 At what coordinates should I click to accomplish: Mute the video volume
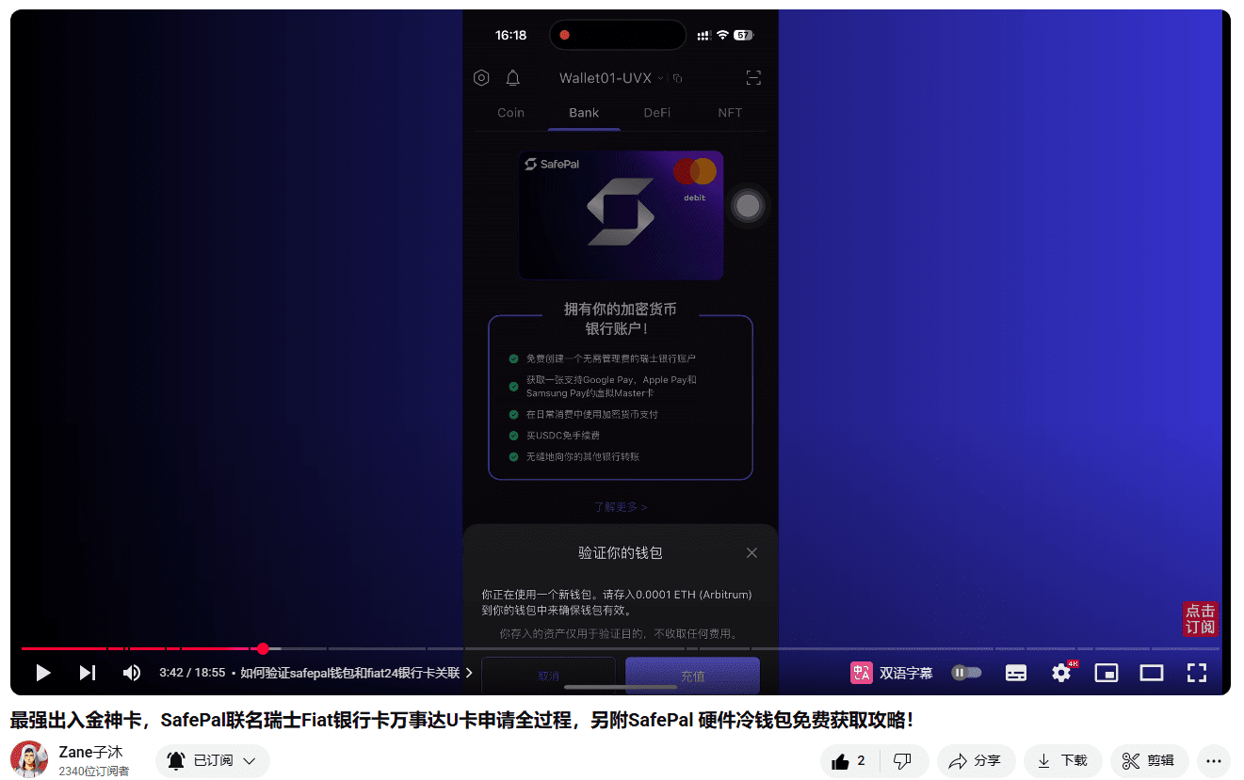pos(132,673)
